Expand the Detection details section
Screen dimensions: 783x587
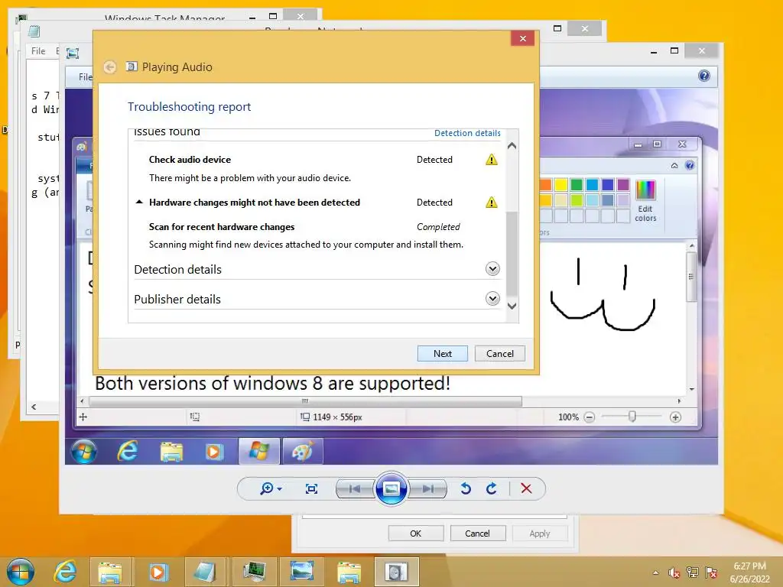(x=492, y=269)
